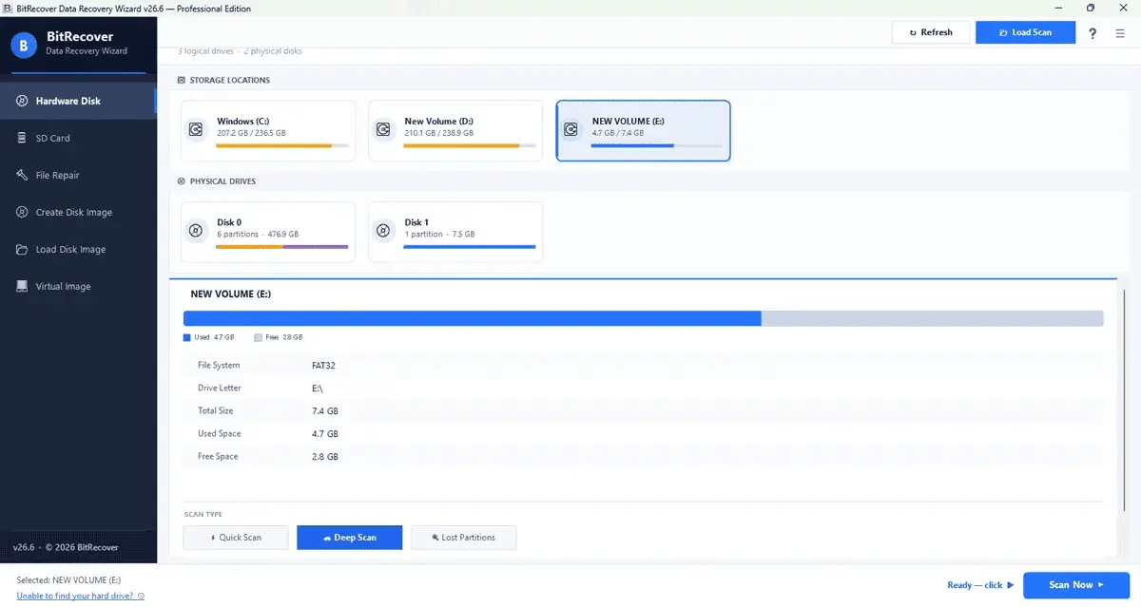Viewport: 1141px width, 607px height.
Task: Select the Lost Partitions scan type
Action: [x=464, y=538]
